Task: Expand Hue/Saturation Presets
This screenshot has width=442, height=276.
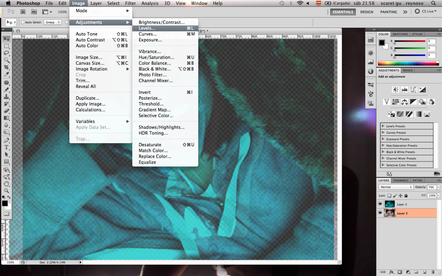Action: coord(383,146)
